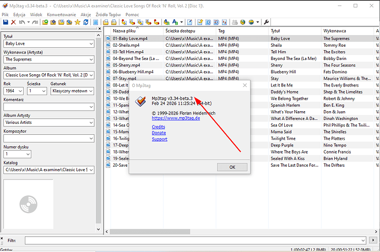Open the Credits link
Image resolution: width=380 pixels, height=252 pixels.
159,127
